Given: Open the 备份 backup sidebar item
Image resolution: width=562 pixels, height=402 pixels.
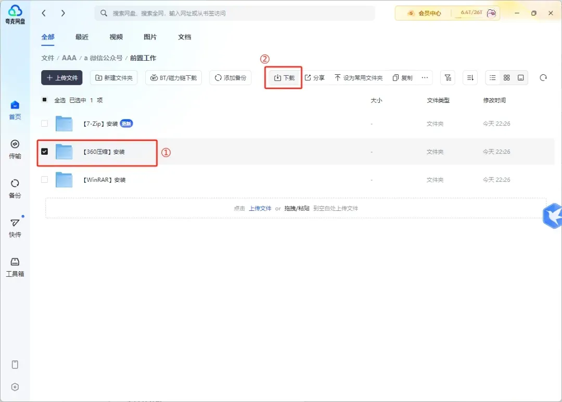Looking at the screenshot, I should [x=15, y=189].
